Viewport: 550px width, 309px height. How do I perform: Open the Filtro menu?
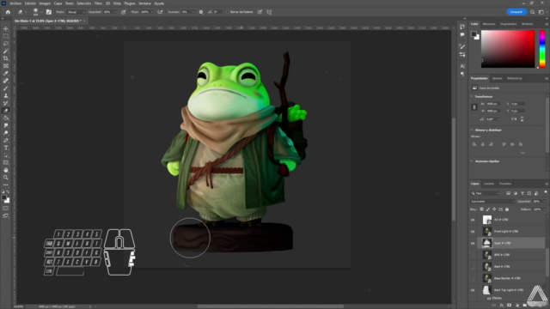tap(98, 3)
